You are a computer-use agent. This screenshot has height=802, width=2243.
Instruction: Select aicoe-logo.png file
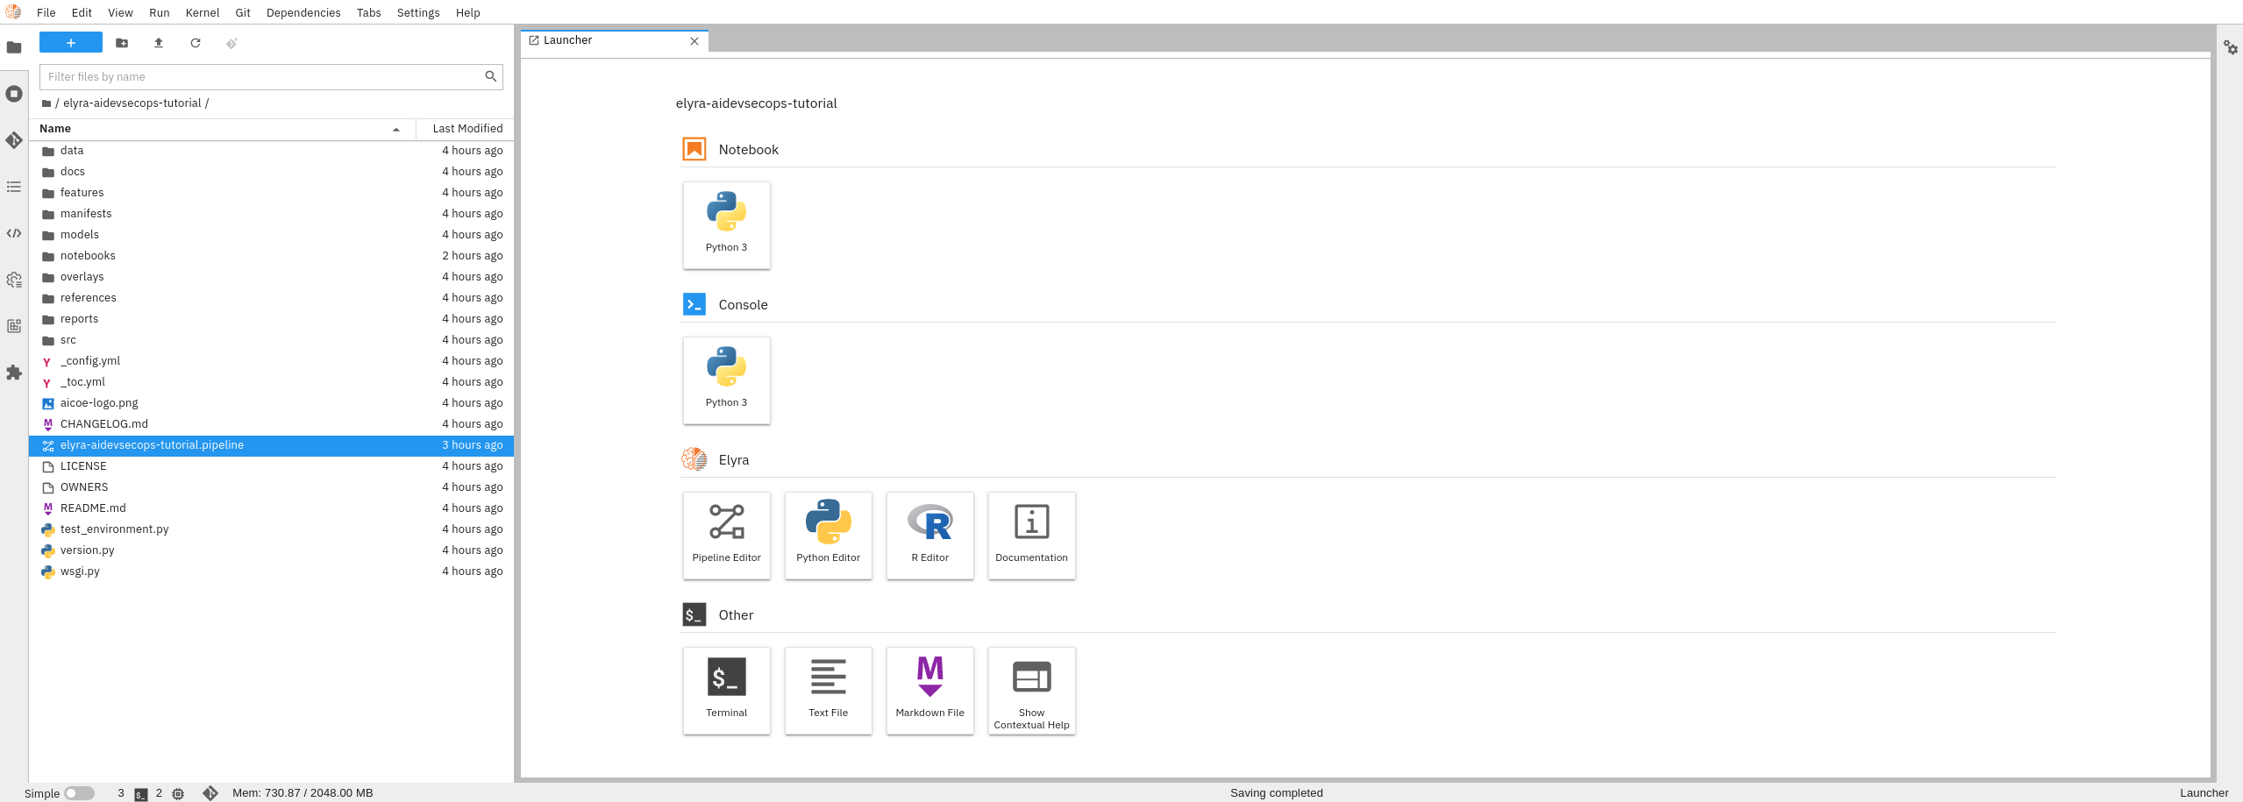click(x=272, y=403)
